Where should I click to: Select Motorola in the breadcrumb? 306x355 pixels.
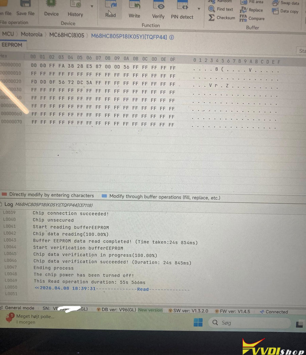(x=32, y=34)
